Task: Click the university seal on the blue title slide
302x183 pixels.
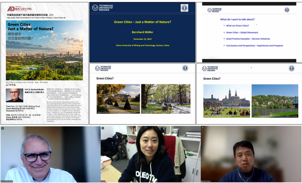Action: (x=184, y=8)
